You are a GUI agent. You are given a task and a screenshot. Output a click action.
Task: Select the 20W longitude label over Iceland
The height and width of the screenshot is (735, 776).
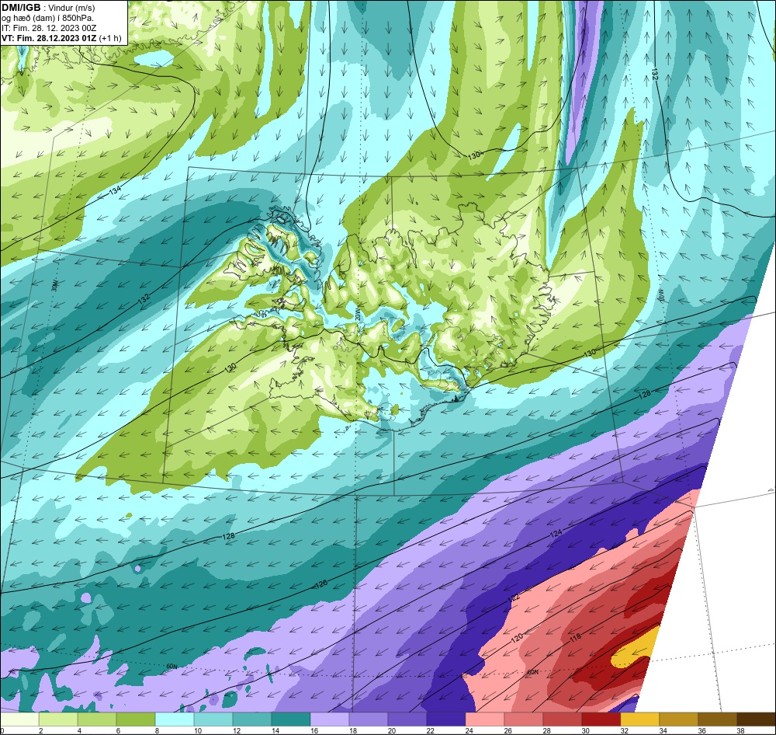(x=357, y=313)
